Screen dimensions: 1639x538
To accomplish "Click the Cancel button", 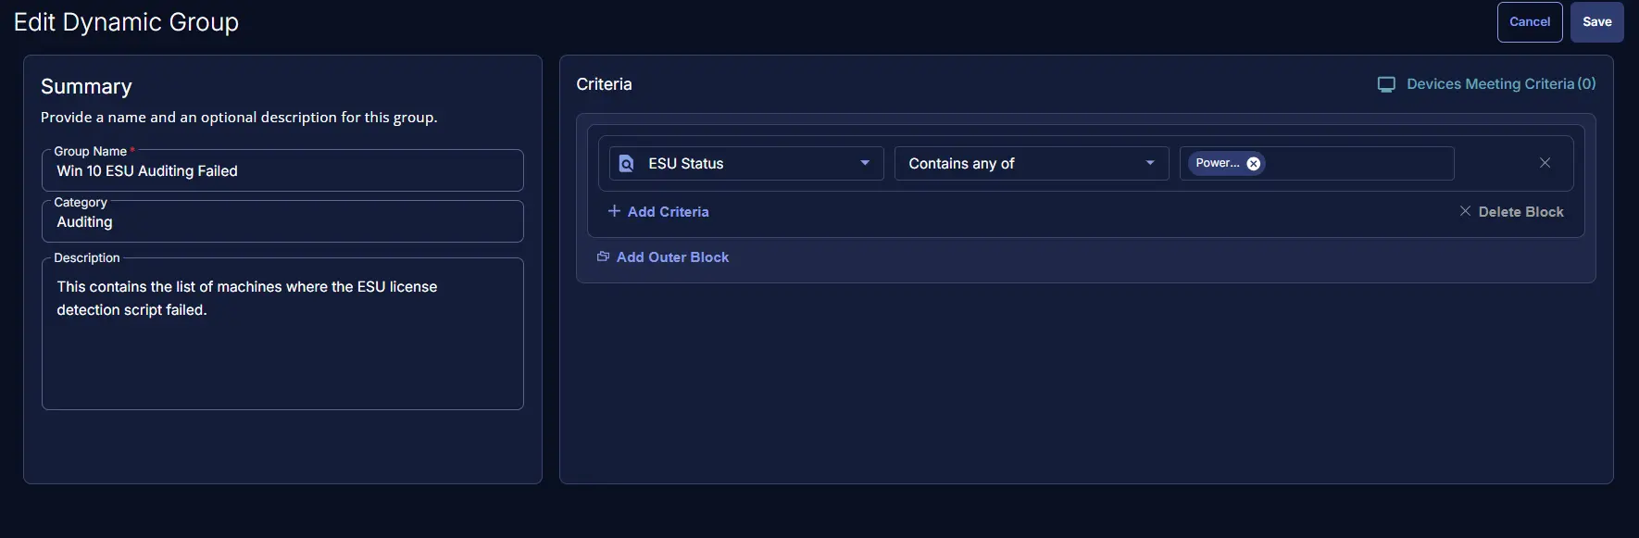I will click(x=1529, y=22).
